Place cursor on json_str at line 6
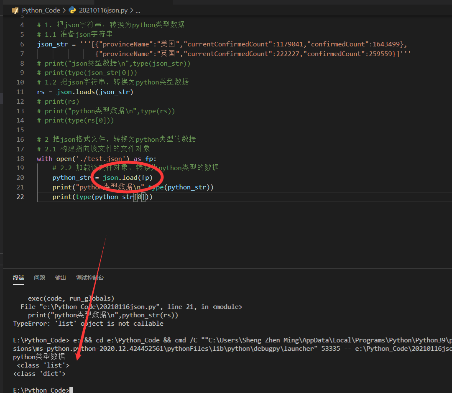The height and width of the screenshot is (393, 452). [52, 44]
